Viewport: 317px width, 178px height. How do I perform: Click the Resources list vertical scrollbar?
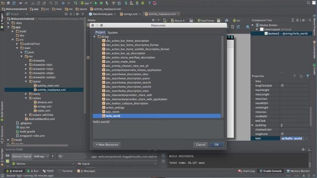tap(222, 77)
